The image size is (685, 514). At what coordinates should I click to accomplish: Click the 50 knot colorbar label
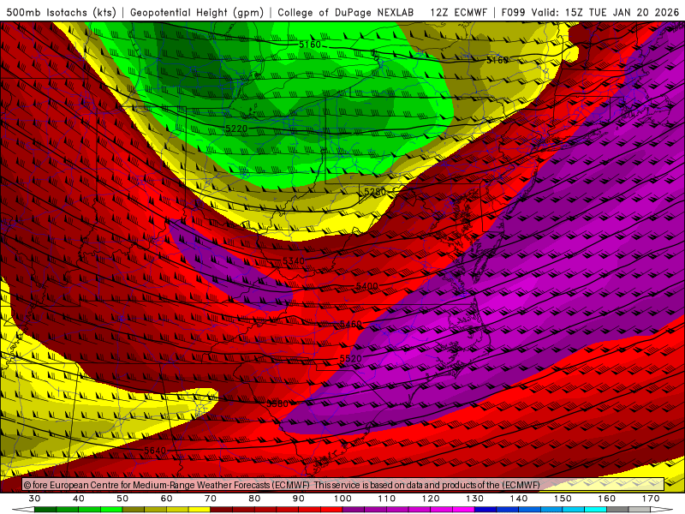[x=122, y=499]
